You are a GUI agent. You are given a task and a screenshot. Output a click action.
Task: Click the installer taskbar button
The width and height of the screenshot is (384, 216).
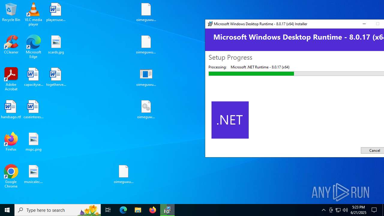[167, 210]
